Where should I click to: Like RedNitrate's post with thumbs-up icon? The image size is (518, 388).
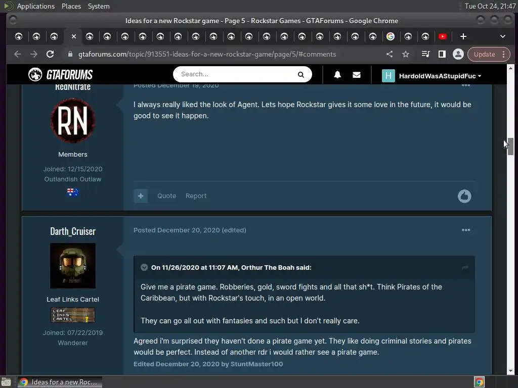pyautogui.click(x=464, y=196)
